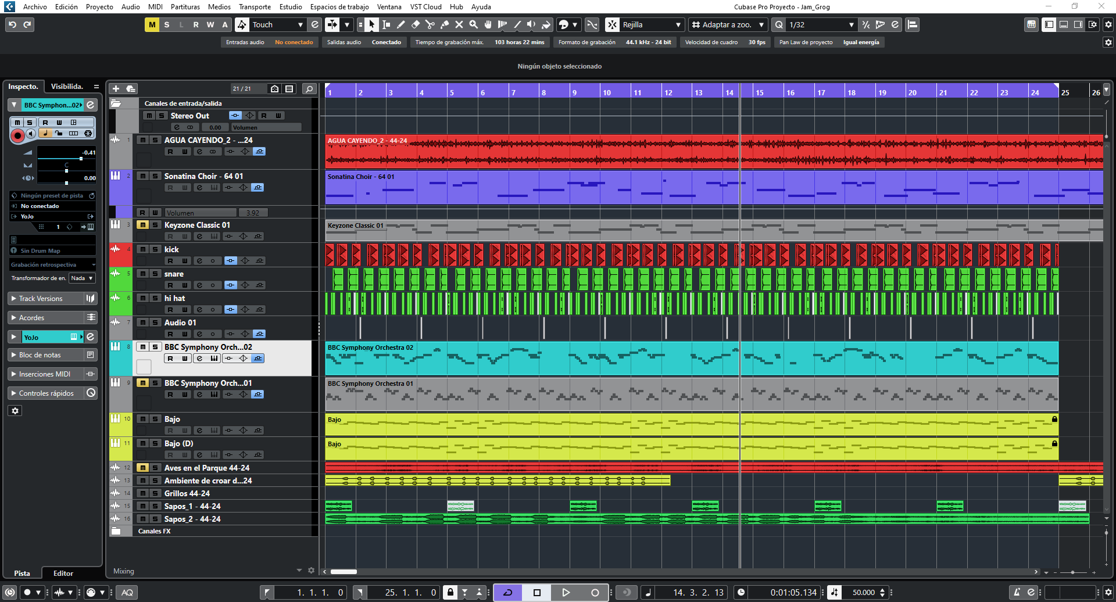Screen dimensions: 1116x602
Task: Switch to the Visibilida. tab
Action: [x=67, y=87]
